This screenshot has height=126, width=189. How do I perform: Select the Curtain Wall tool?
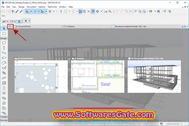[4, 83]
